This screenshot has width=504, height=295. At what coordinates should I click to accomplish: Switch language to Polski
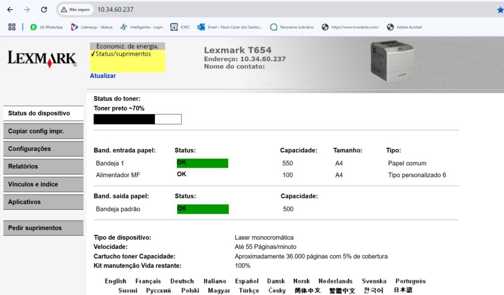pyautogui.click(x=190, y=291)
